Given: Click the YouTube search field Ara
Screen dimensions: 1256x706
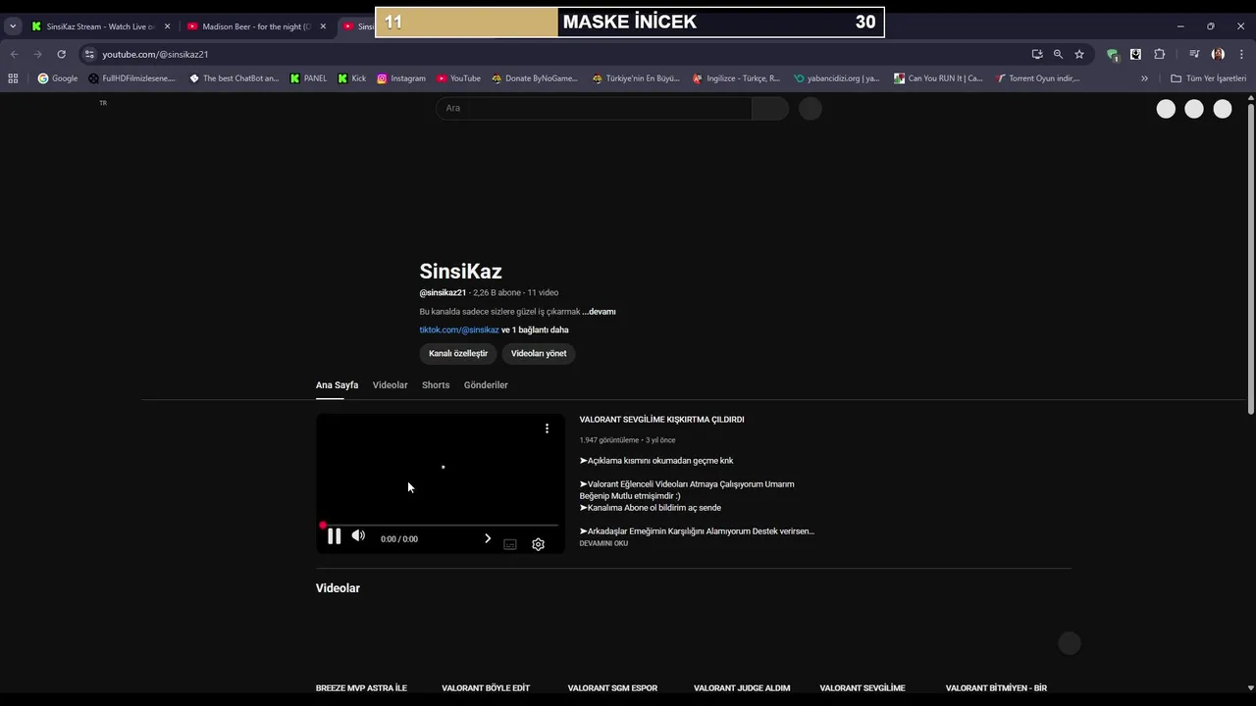Looking at the screenshot, I should 594,108.
